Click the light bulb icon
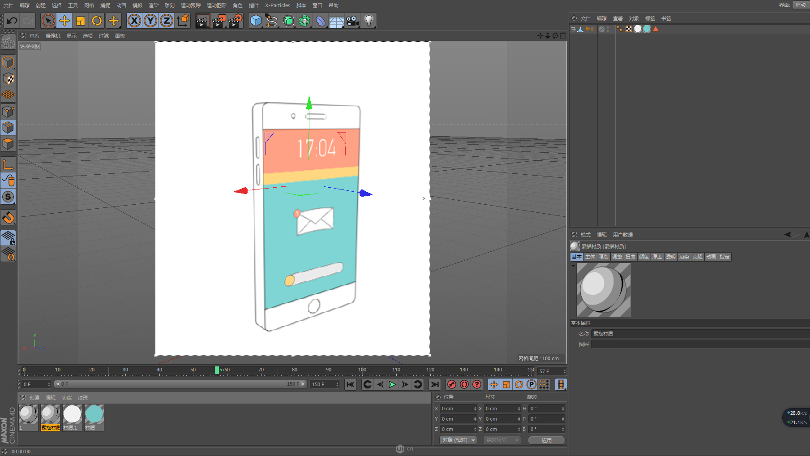Screen dimensions: 810x456 coord(369,21)
